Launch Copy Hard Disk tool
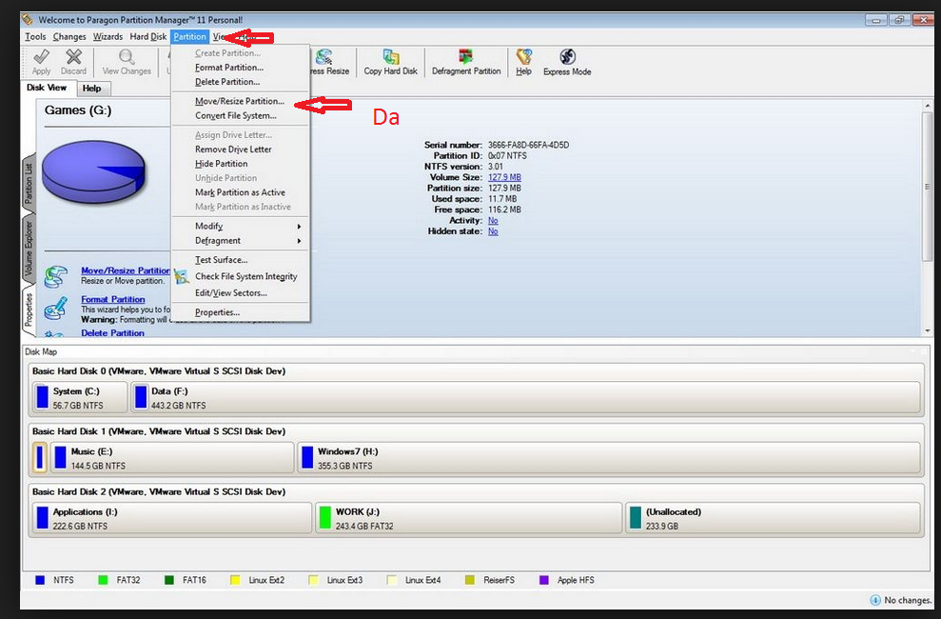 [x=391, y=57]
